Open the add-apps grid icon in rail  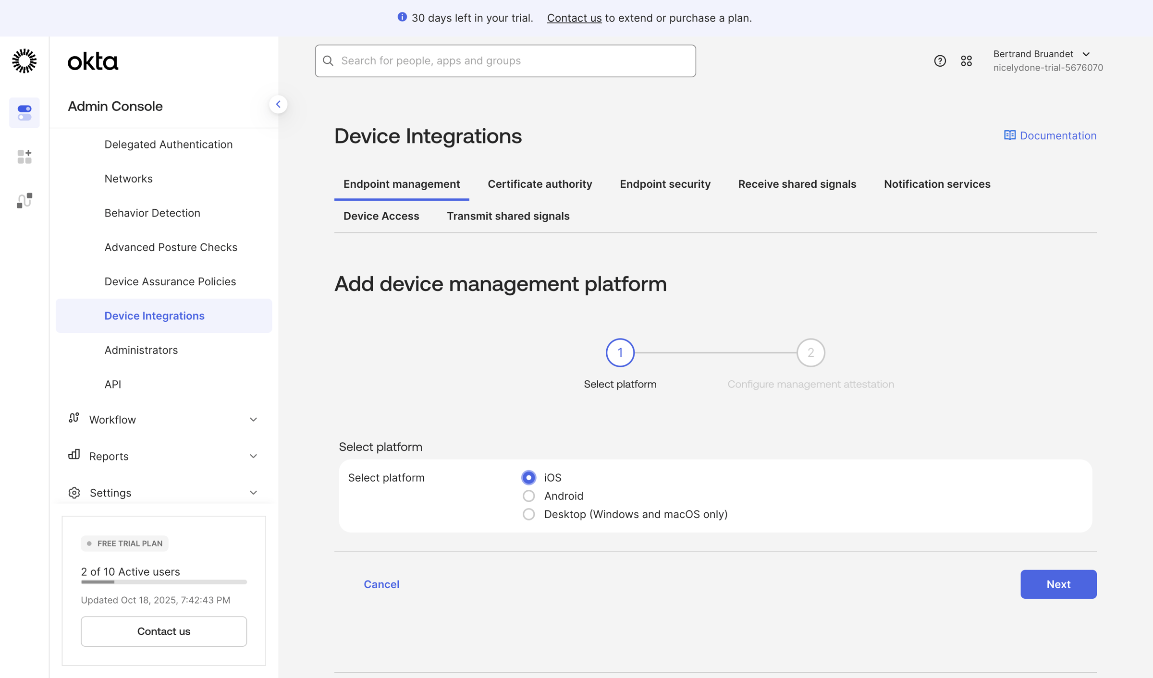(x=25, y=157)
